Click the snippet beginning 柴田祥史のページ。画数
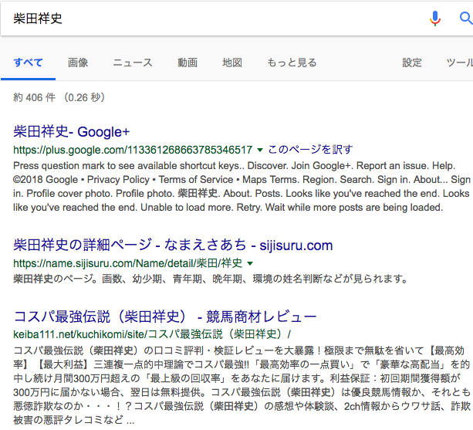Screen dimensions: 473x430 click(210, 279)
